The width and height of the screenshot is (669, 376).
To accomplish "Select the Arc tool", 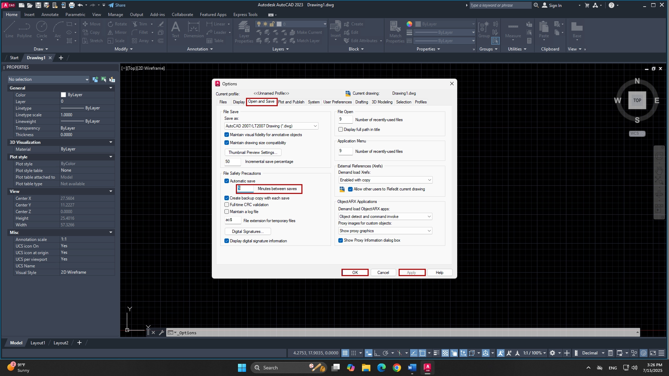I will pos(58,29).
